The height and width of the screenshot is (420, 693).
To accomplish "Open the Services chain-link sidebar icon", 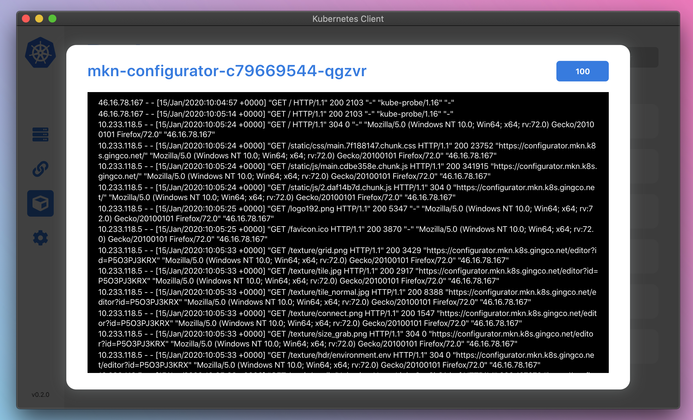I will 40,169.
